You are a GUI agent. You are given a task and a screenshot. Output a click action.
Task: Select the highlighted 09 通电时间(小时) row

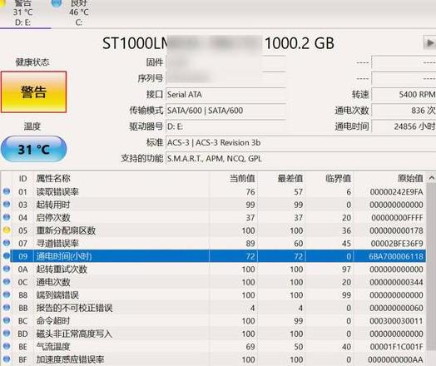pyautogui.click(x=214, y=256)
